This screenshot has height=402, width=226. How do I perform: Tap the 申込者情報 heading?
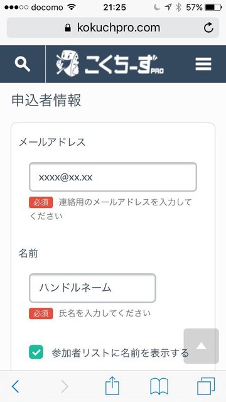pos(46,100)
